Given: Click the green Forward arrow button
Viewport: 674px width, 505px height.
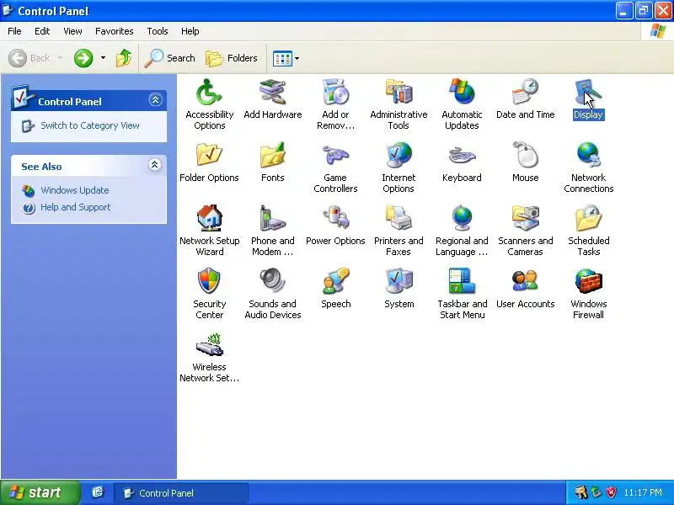Looking at the screenshot, I should [x=83, y=58].
